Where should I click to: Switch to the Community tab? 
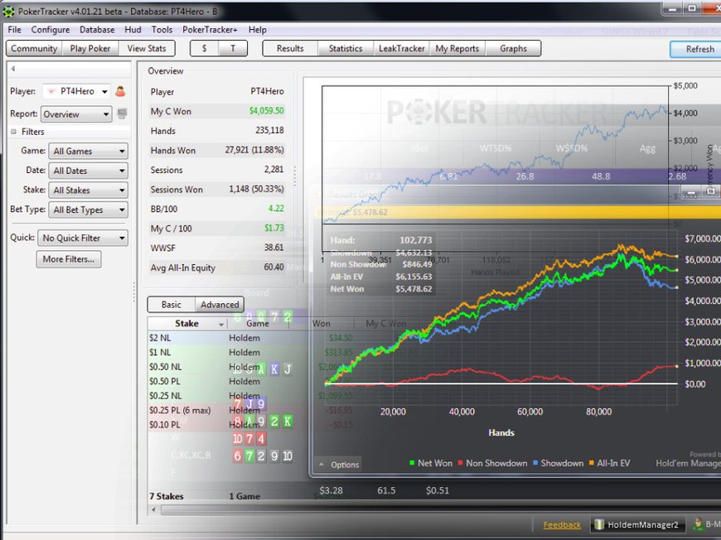tap(34, 48)
